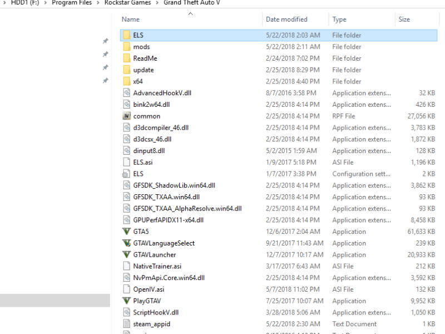Click the steam_appid text document icon
Screen dimensions: 445x334
point(127,324)
